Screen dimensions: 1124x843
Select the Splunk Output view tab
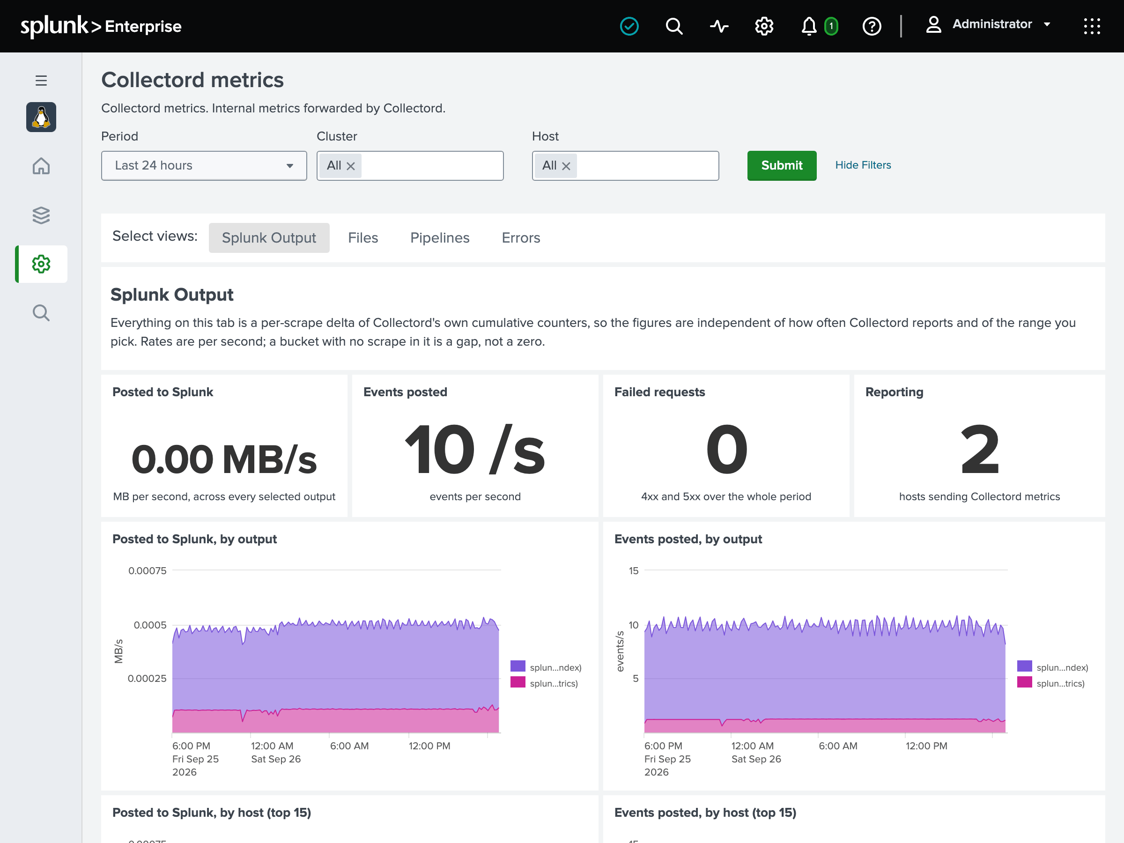tap(269, 237)
